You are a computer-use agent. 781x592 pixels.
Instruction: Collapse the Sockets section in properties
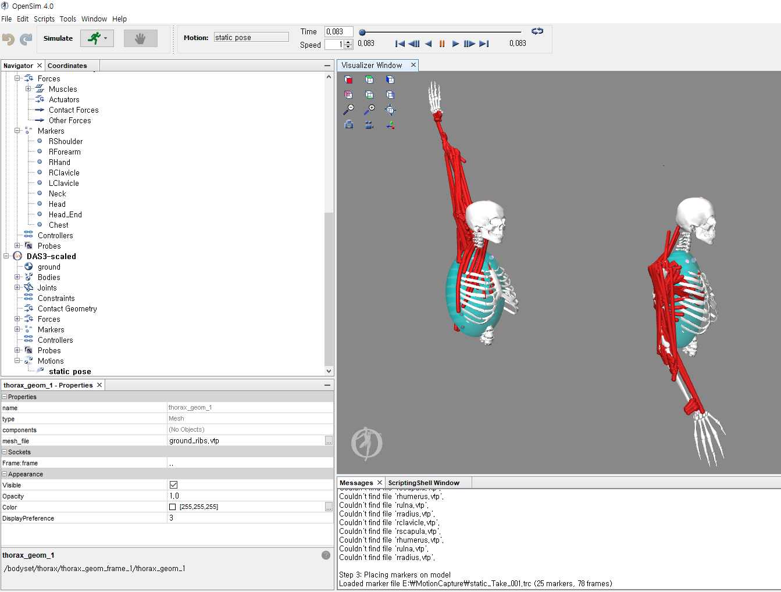pyautogui.click(x=5, y=452)
